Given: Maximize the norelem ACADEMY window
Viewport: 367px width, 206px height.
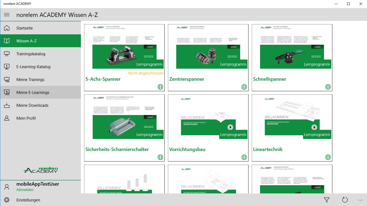Looking at the screenshot, I should [348, 4].
